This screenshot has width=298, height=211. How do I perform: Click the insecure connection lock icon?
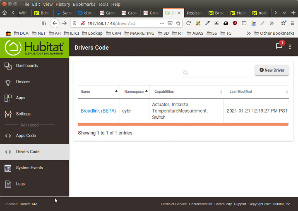tap(83, 23)
